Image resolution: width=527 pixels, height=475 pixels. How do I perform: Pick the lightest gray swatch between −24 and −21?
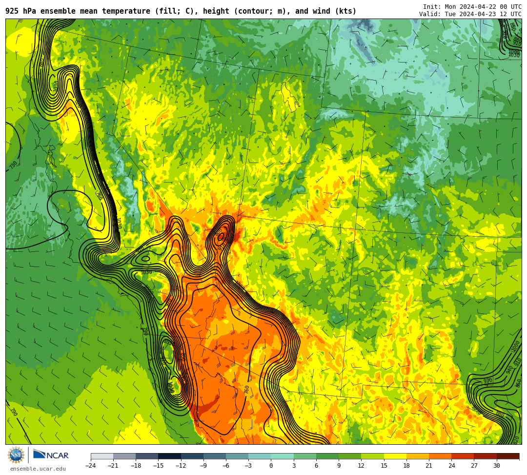point(102,456)
